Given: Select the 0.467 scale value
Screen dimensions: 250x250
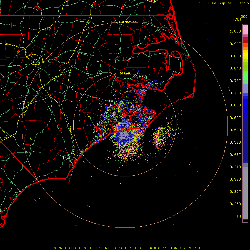Looking at the screenshot, I should coord(235,155).
